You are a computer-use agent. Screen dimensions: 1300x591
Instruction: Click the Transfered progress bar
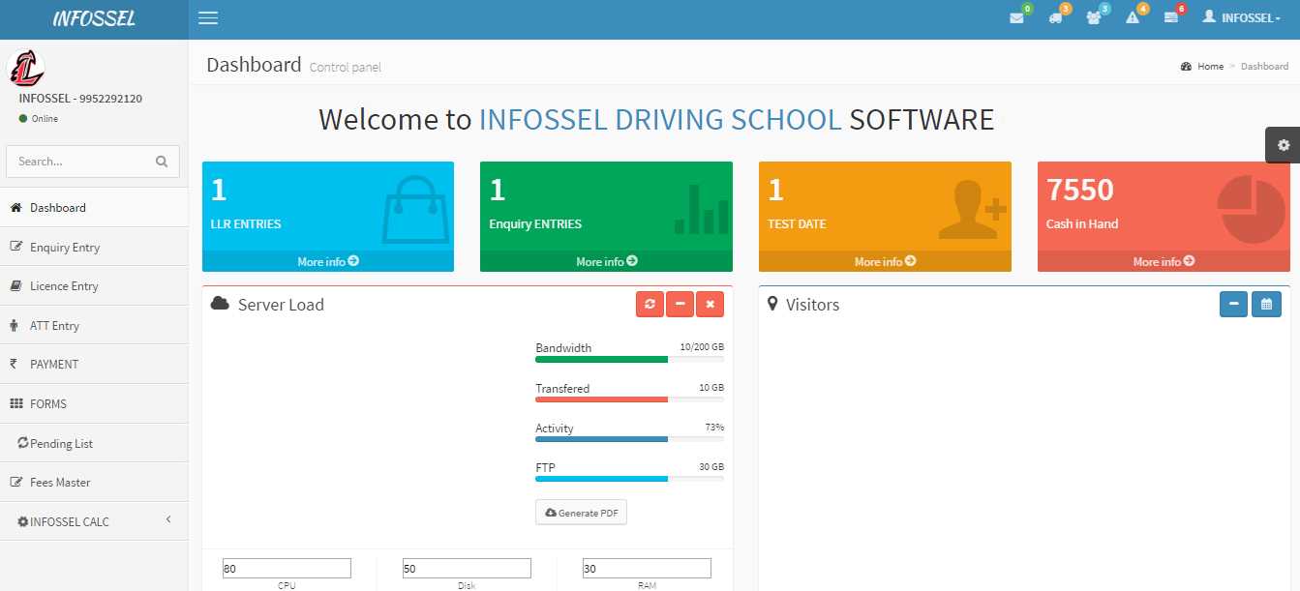(x=629, y=399)
